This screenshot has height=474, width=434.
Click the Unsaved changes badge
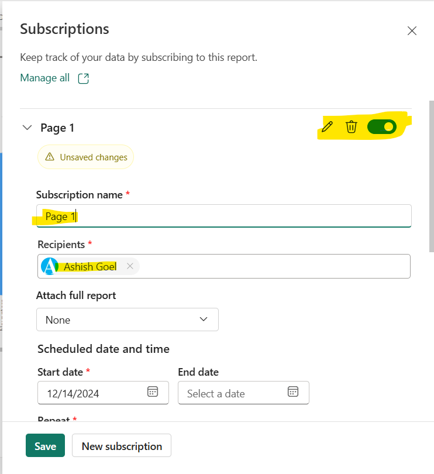[x=85, y=157]
